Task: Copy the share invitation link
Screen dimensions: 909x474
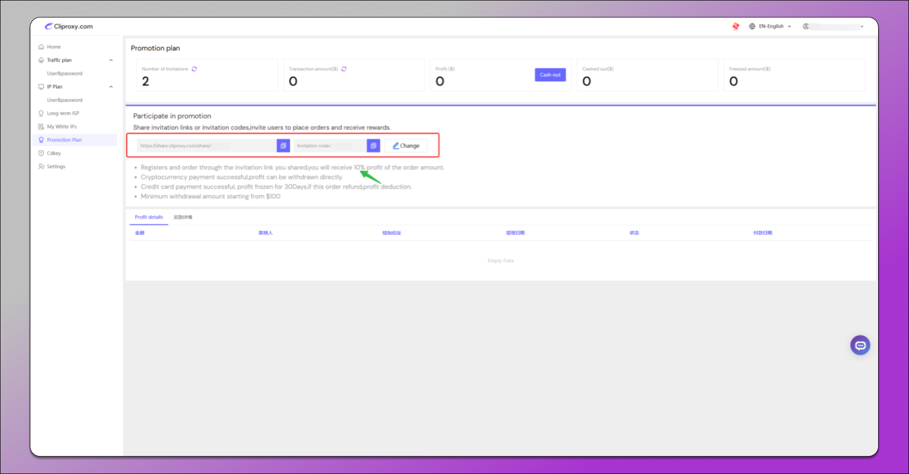Action: 283,145
